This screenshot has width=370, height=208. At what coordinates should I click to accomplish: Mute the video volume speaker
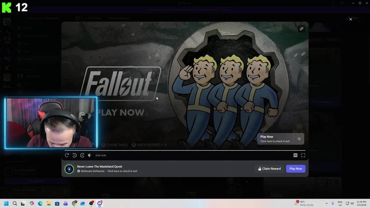pos(90,155)
